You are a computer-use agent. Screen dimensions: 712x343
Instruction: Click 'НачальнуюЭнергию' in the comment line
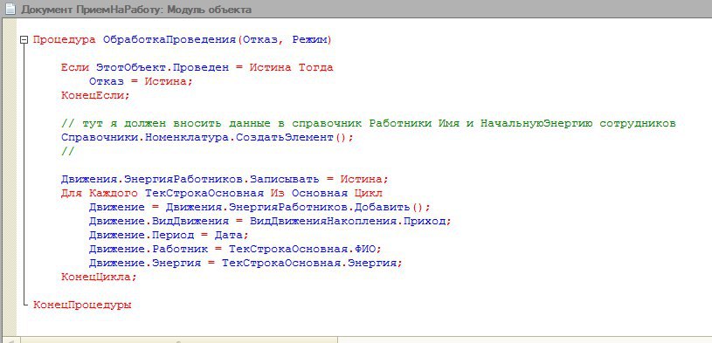pyautogui.click(x=536, y=123)
